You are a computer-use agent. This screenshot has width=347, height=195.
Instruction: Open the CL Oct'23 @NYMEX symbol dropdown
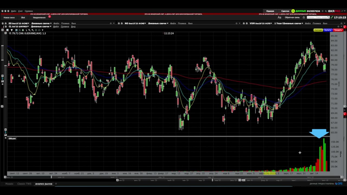pyautogui.click(x=19, y=27)
